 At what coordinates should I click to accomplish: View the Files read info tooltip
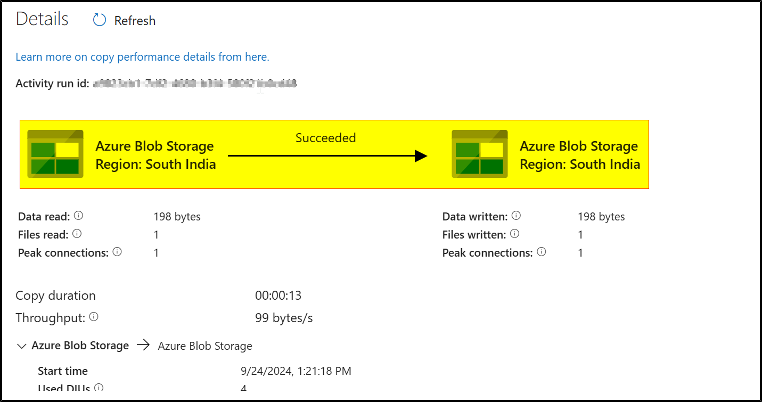coord(77,233)
